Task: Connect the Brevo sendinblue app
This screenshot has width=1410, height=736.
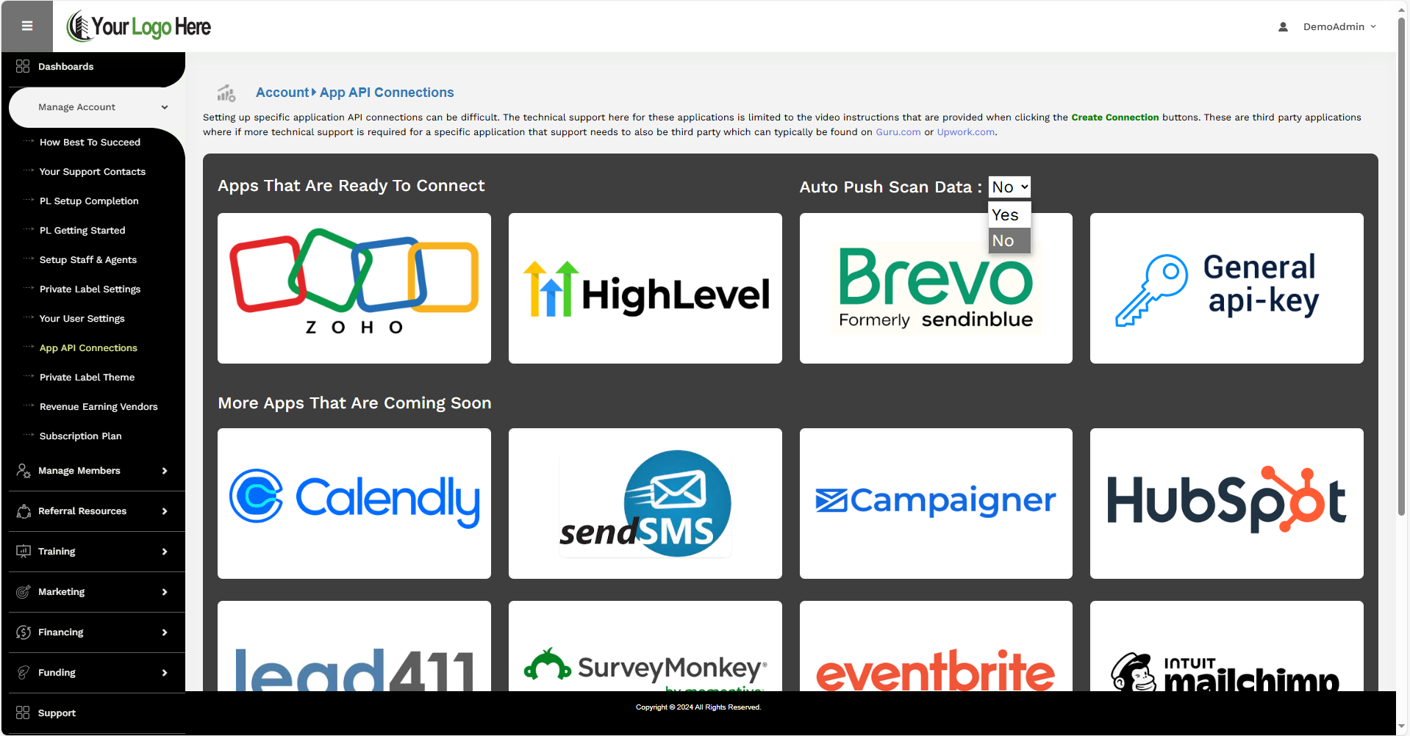Action: coord(936,289)
